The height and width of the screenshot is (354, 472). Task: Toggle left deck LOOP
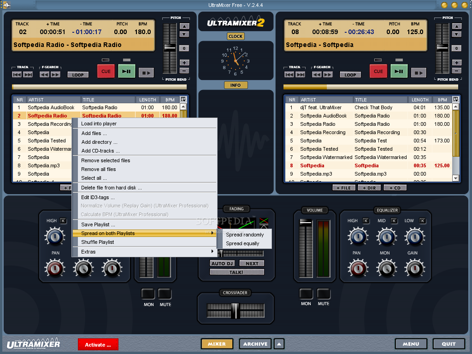click(x=78, y=75)
